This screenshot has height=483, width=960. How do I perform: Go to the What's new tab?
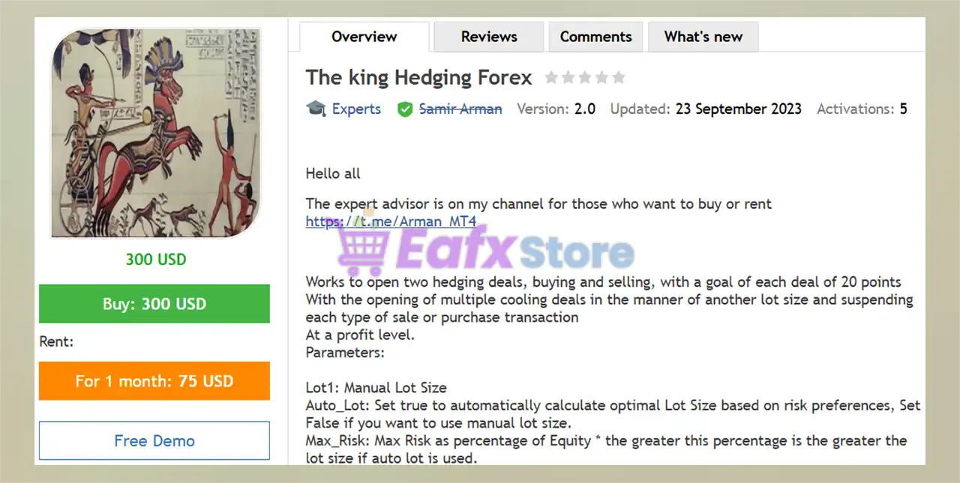[703, 37]
